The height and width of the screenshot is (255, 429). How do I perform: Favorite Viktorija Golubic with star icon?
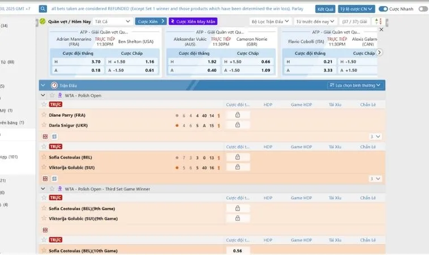[44, 168]
